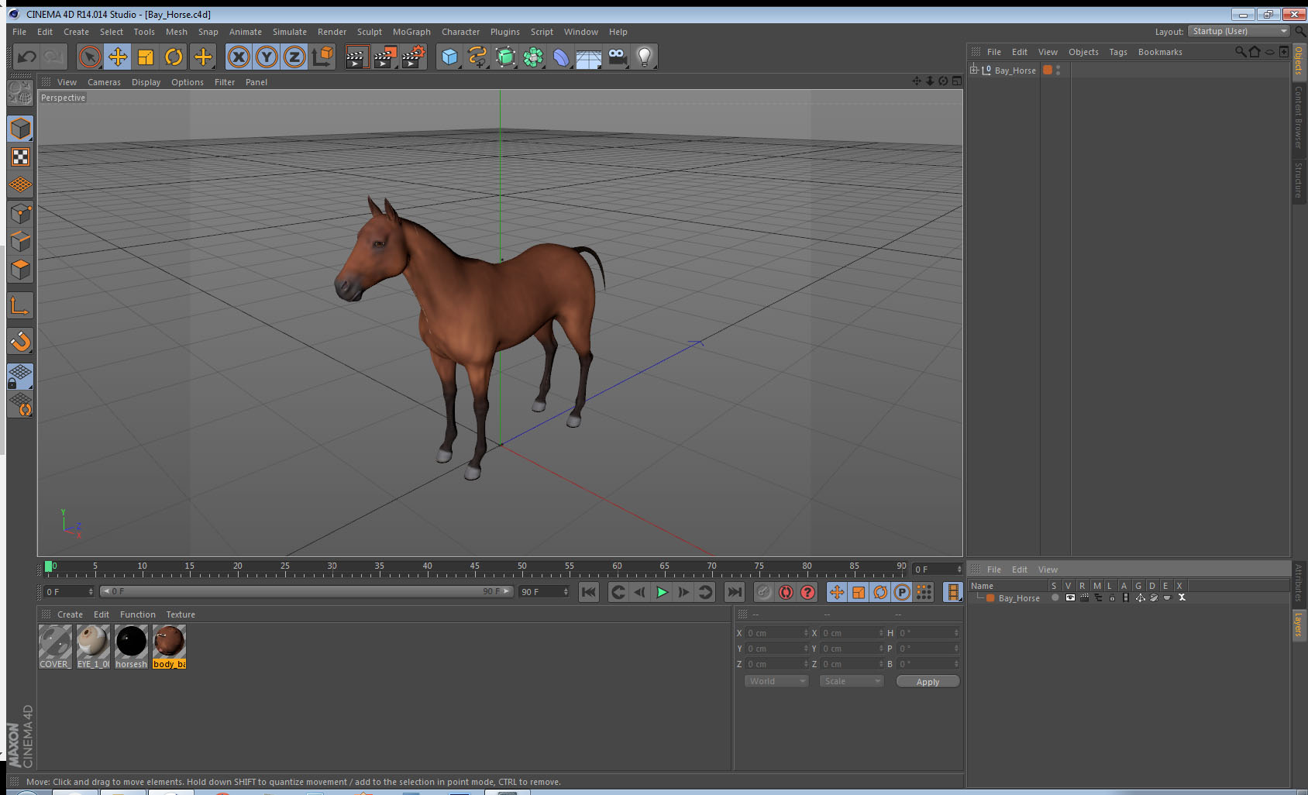Viewport: 1308px width, 795px height.
Task: Select the Live Selection tool
Action: click(x=90, y=57)
